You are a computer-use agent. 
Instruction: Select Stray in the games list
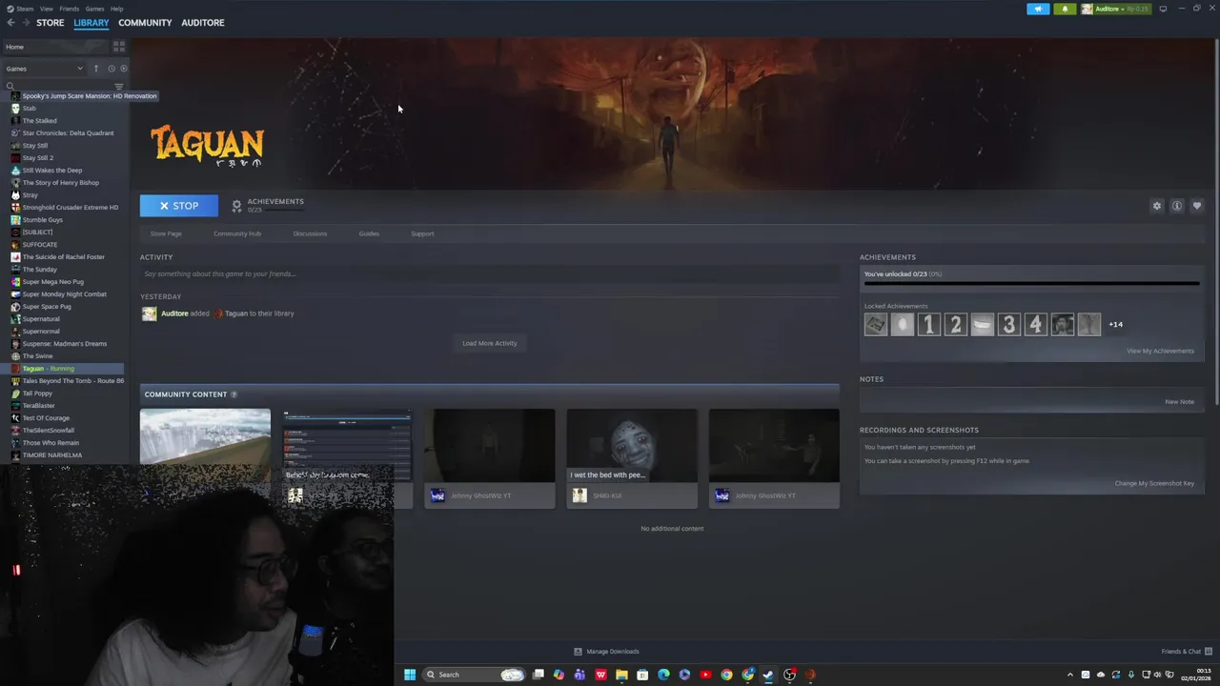pyautogui.click(x=30, y=195)
